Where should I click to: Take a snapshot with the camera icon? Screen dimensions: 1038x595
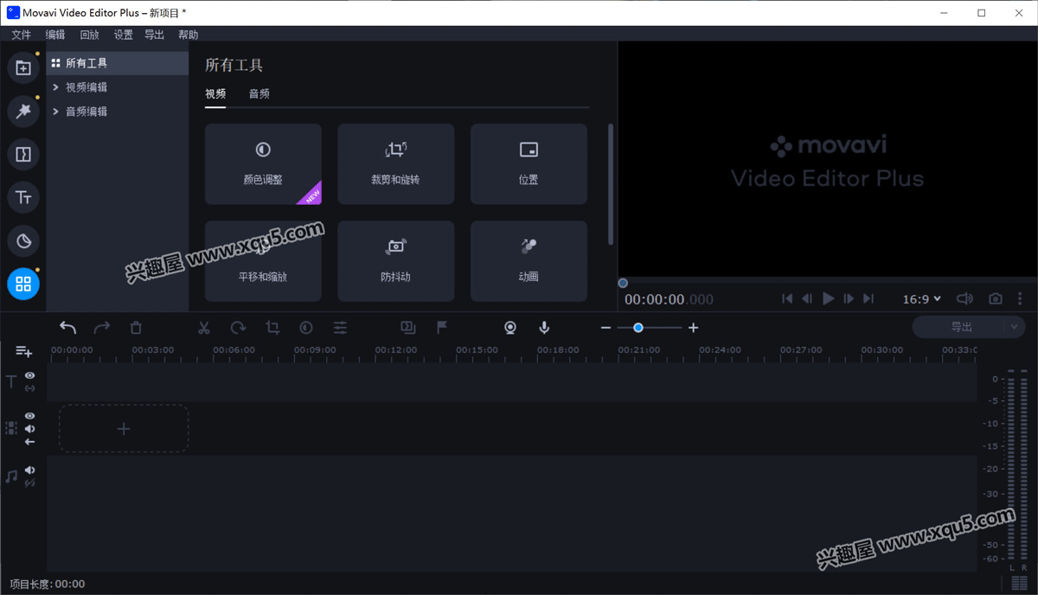(996, 298)
